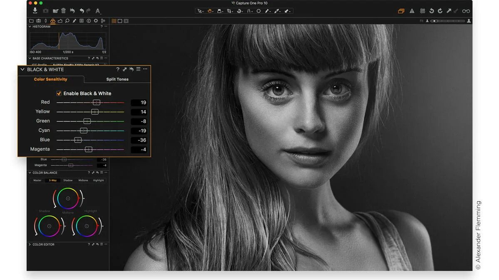Switch to grid thumbnail browser view
Image resolution: width=499 pixels, height=280 pixels.
click(x=114, y=21)
